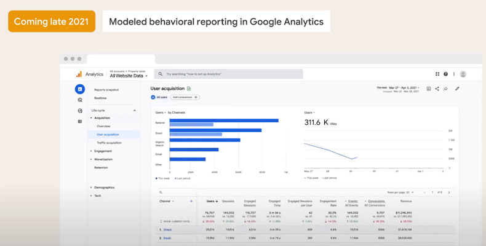
Task: Go to previous table page arrow
Action: [424, 192]
